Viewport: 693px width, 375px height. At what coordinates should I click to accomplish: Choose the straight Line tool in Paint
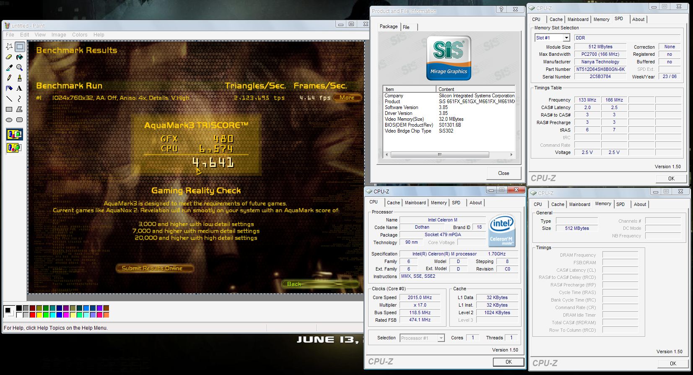coord(9,99)
